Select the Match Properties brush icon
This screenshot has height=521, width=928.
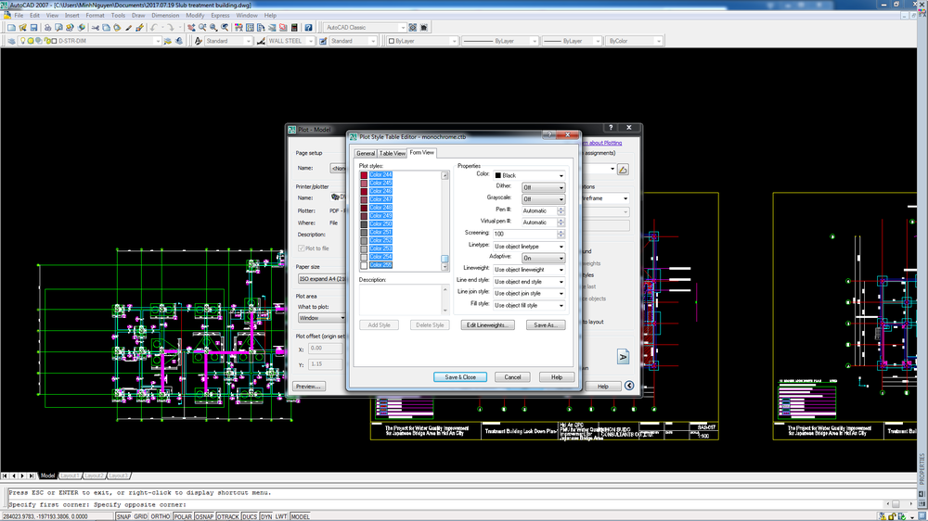click(140, 27)
